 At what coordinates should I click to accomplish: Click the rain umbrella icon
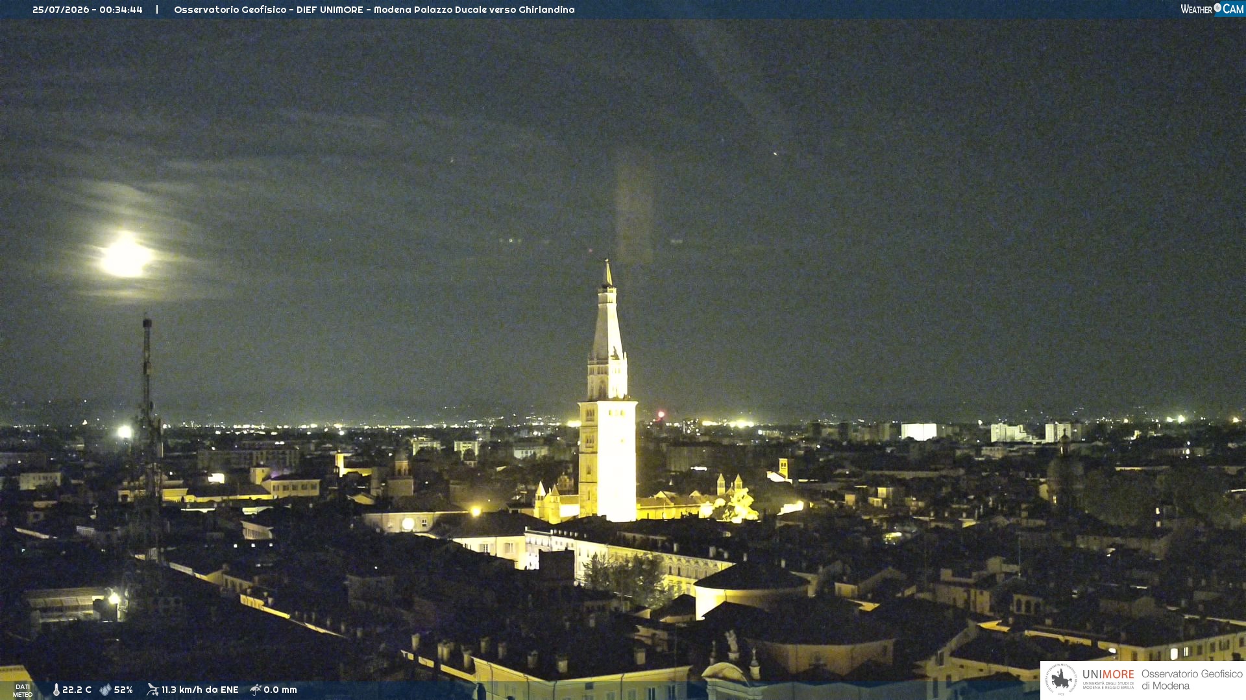(x=256, y=690)
